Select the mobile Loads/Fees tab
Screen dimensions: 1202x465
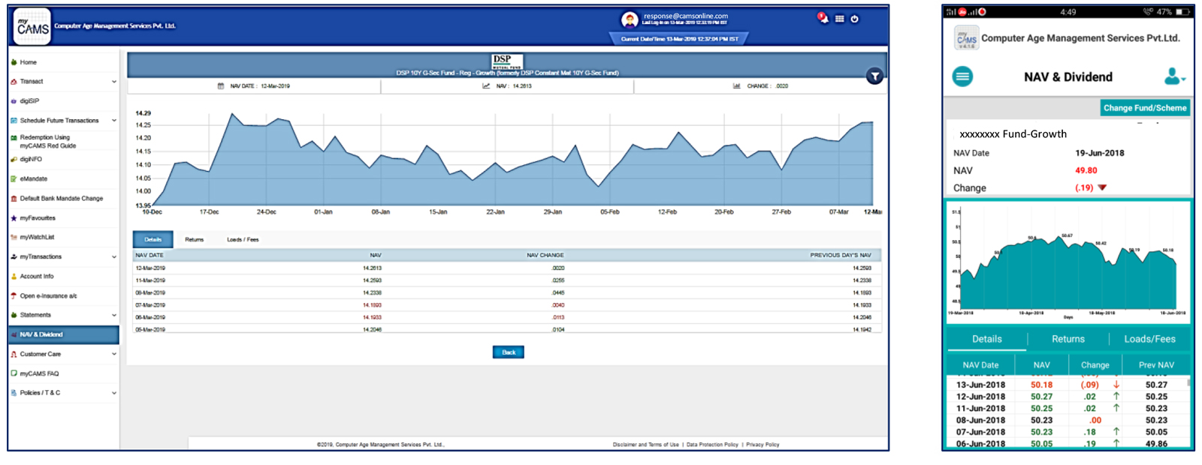pos(1149,339)
